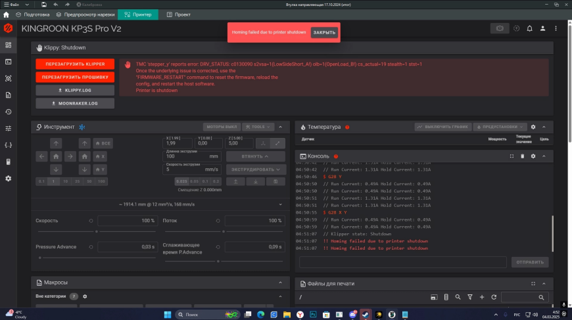Switch to the Подготовка tab
Screen dimensions: 572x320
tap(33, 14)
